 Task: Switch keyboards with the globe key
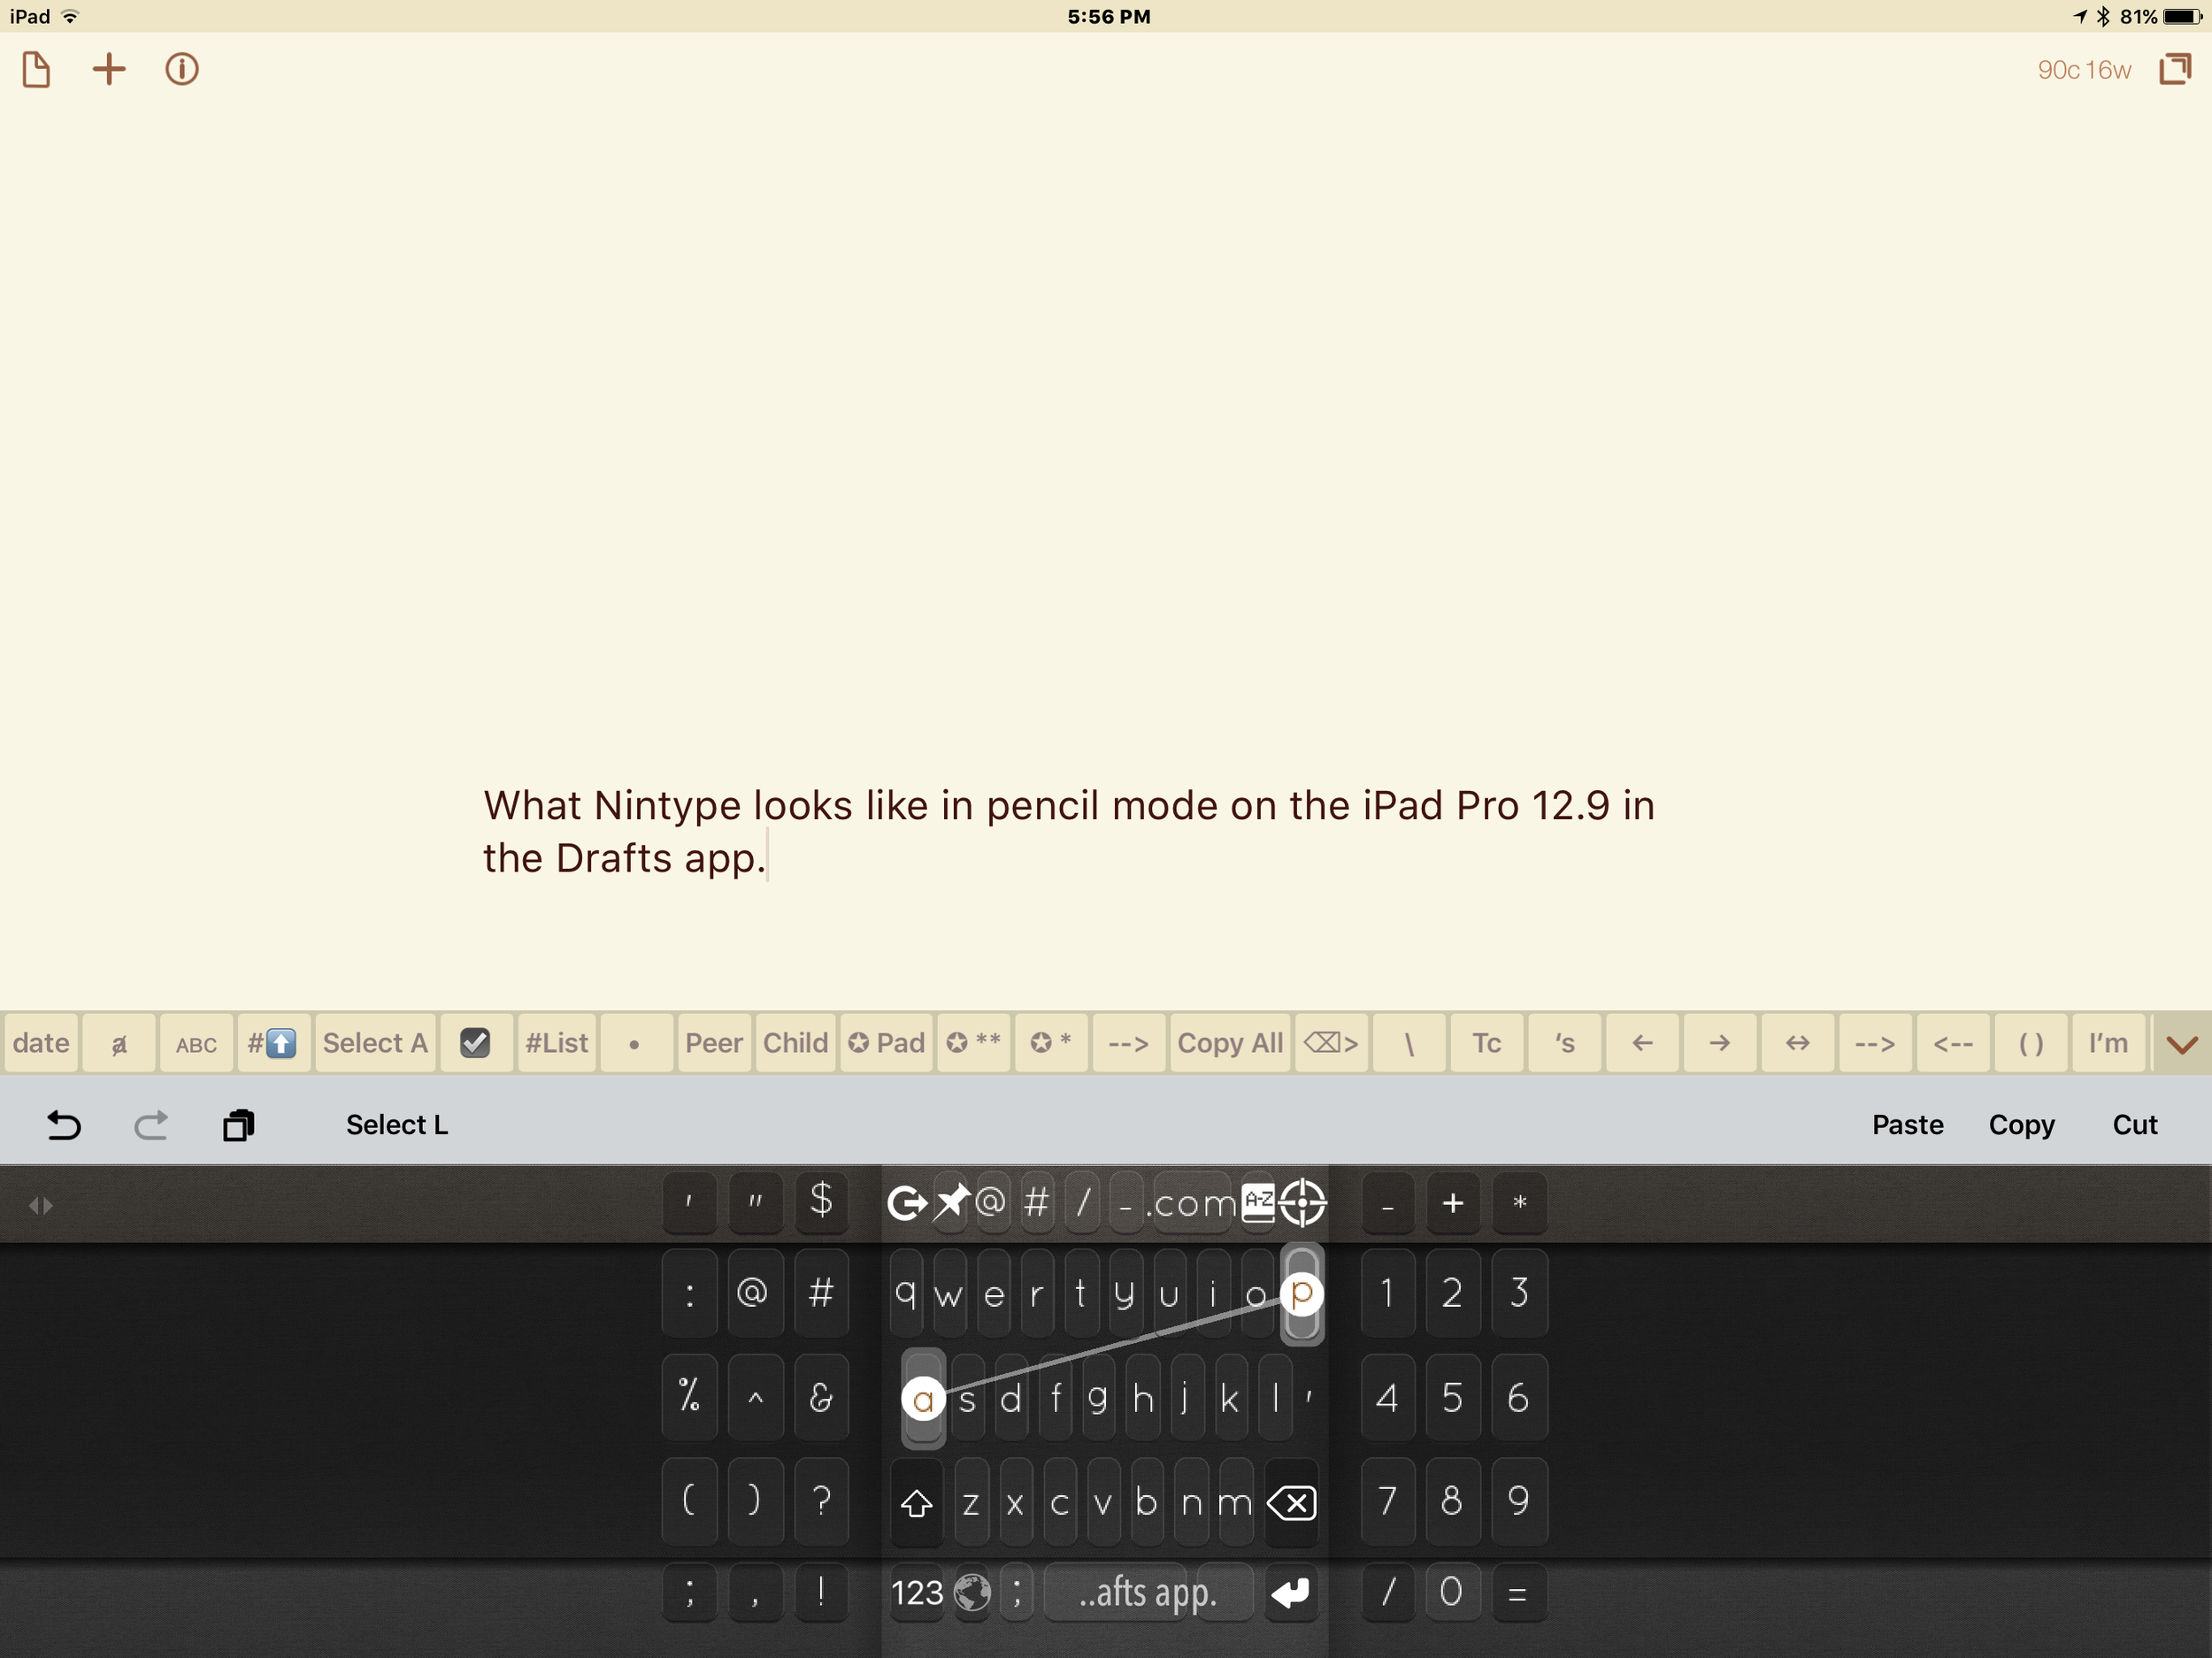pyautogui.click(x=972, y=1592)
